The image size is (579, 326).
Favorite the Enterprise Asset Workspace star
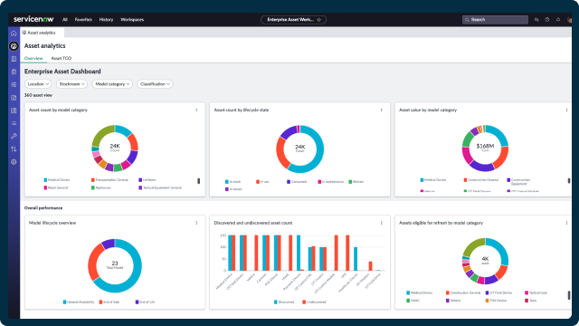(319, 20)
